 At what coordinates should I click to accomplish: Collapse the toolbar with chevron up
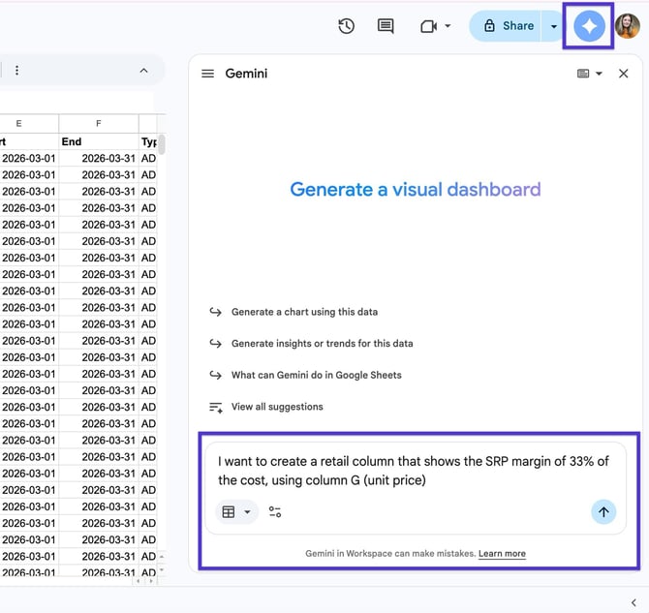coord(144,71)
